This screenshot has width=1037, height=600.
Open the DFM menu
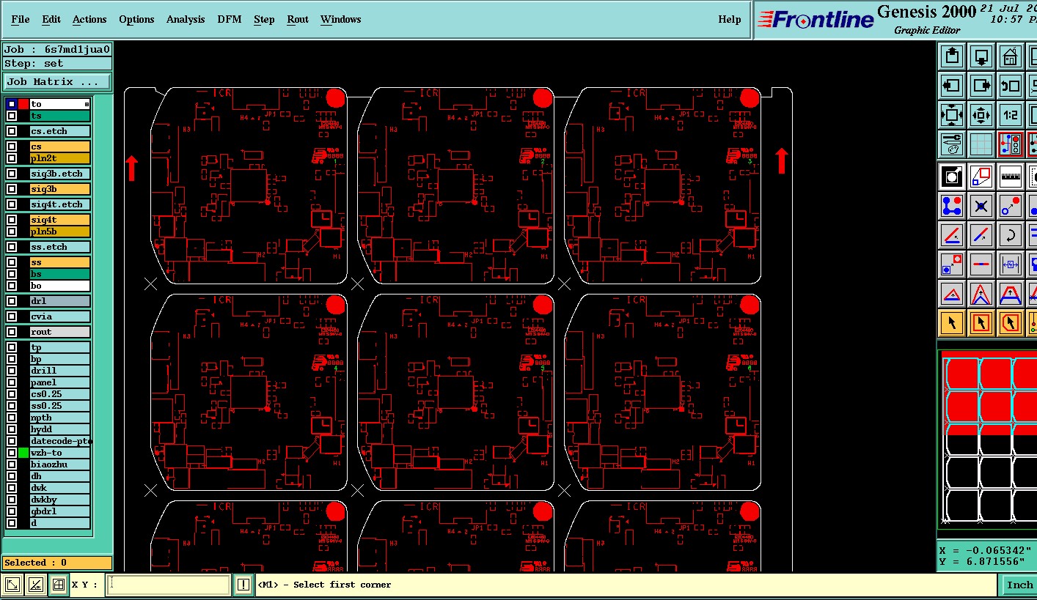(230, 19)
